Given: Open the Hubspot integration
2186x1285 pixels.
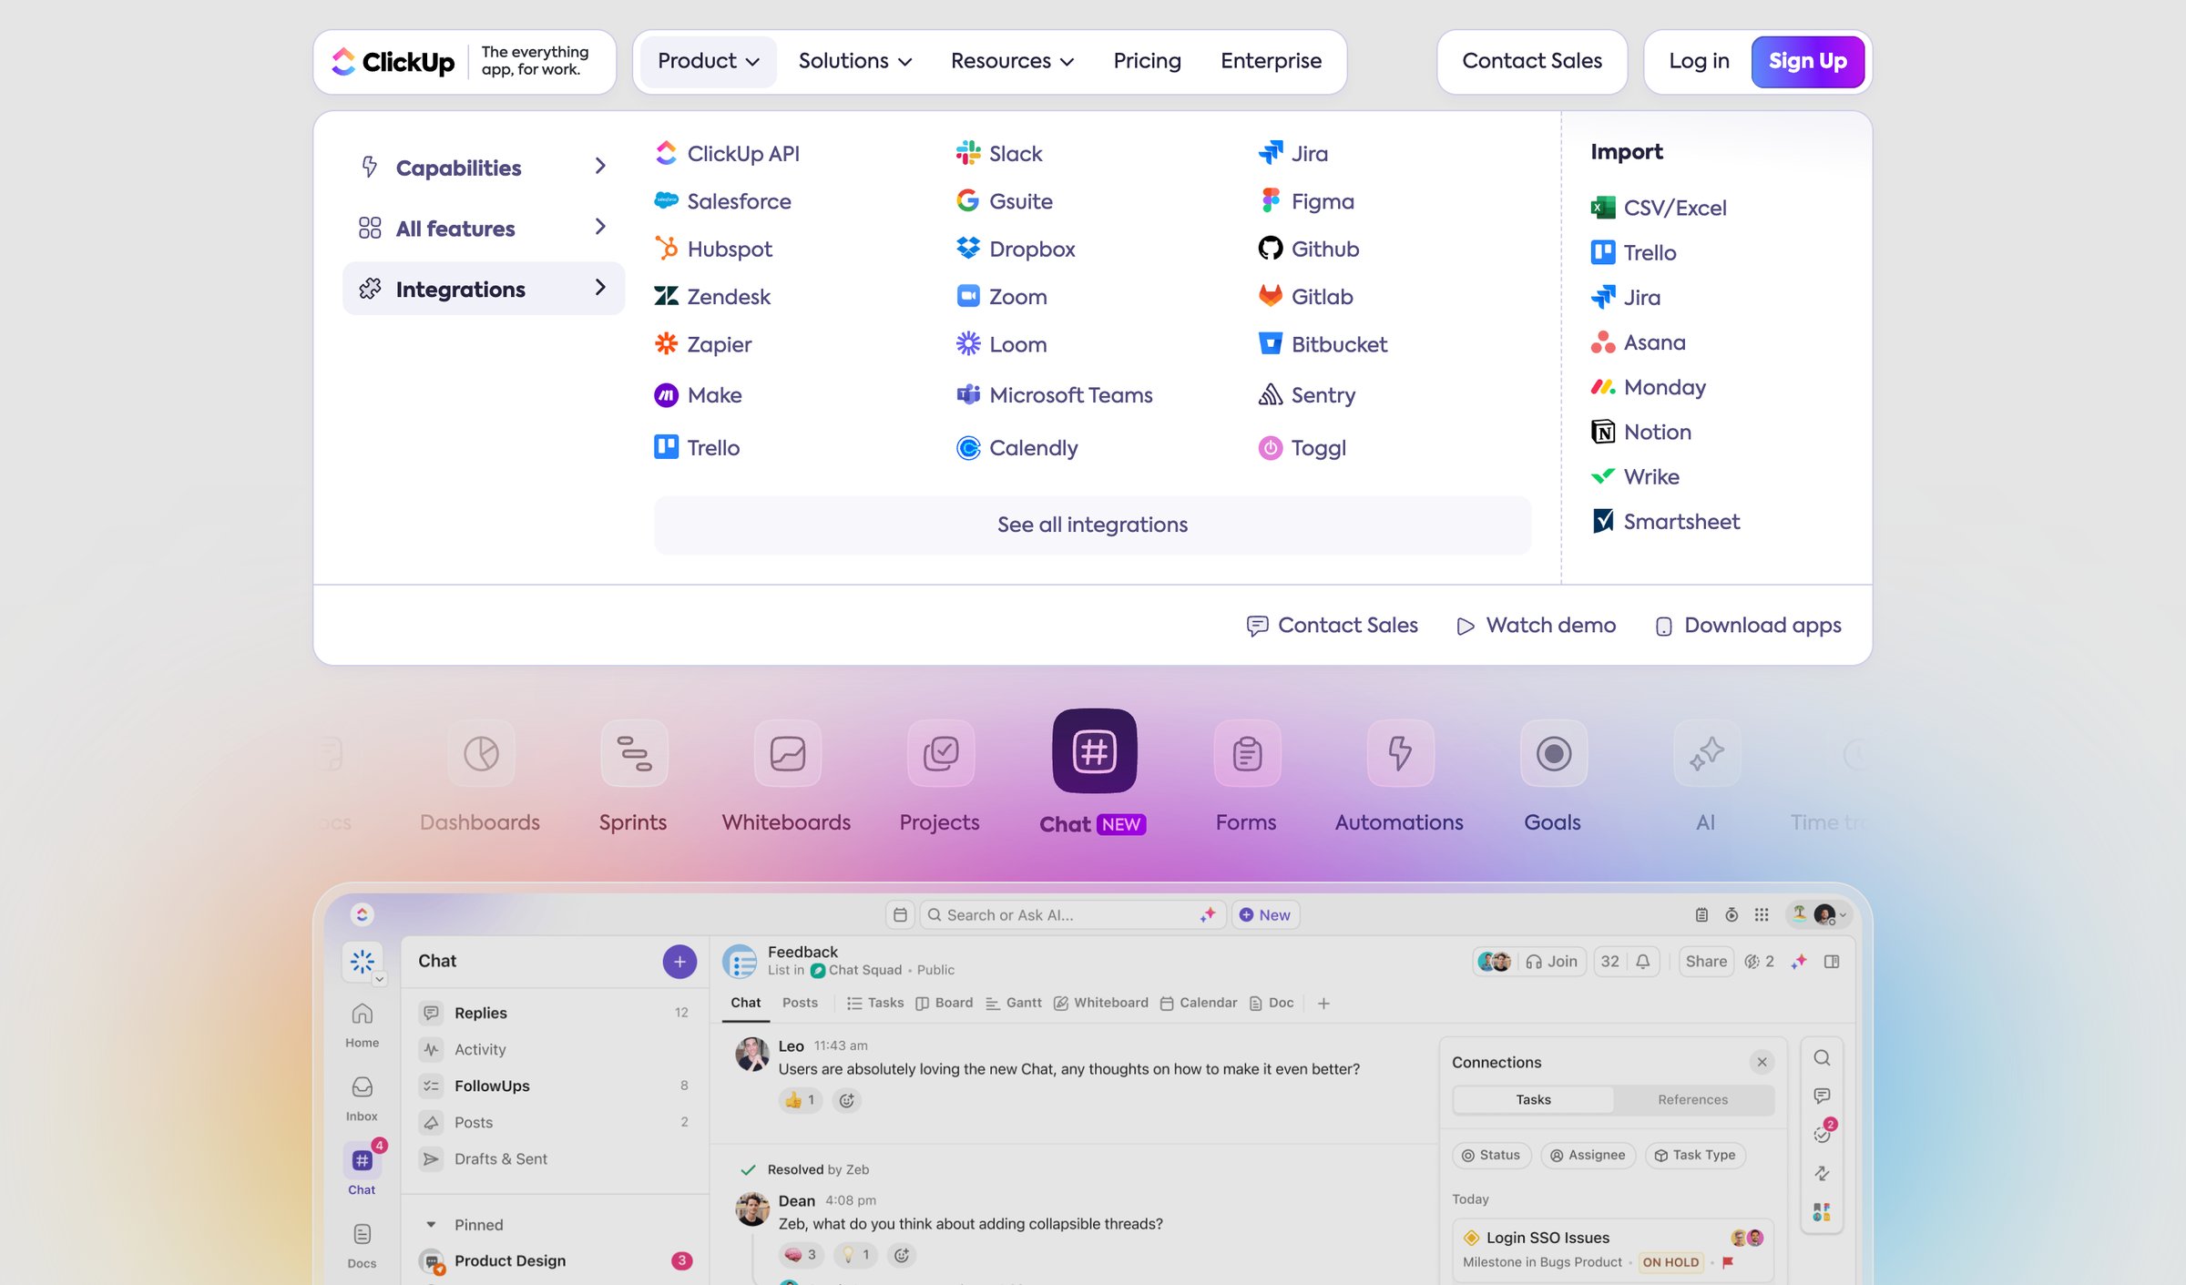Looking at the screenshot, I should (x=713, y=249).
